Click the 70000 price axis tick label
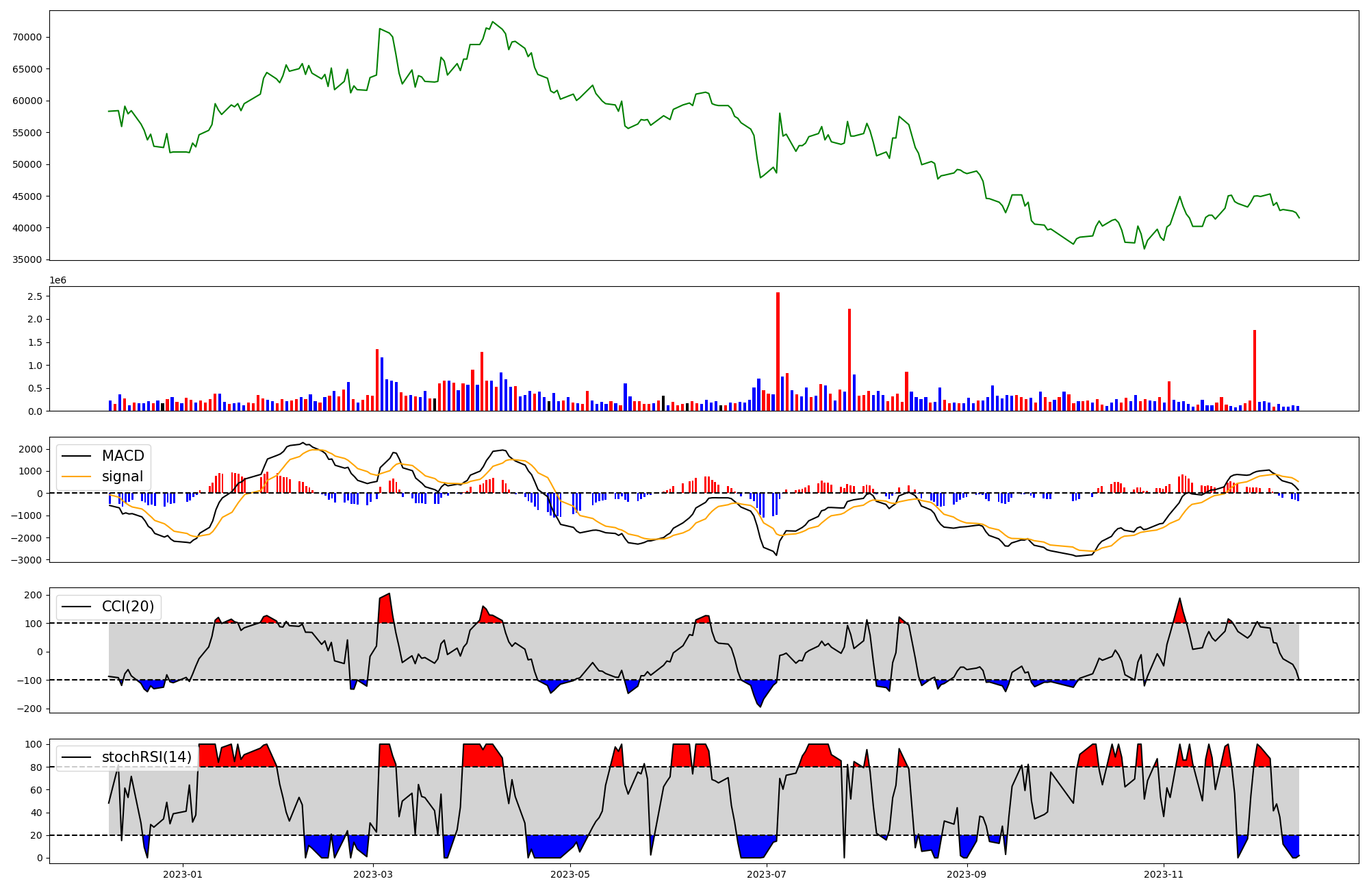This screenshot has height=890, width=1369. click(27, 38)
